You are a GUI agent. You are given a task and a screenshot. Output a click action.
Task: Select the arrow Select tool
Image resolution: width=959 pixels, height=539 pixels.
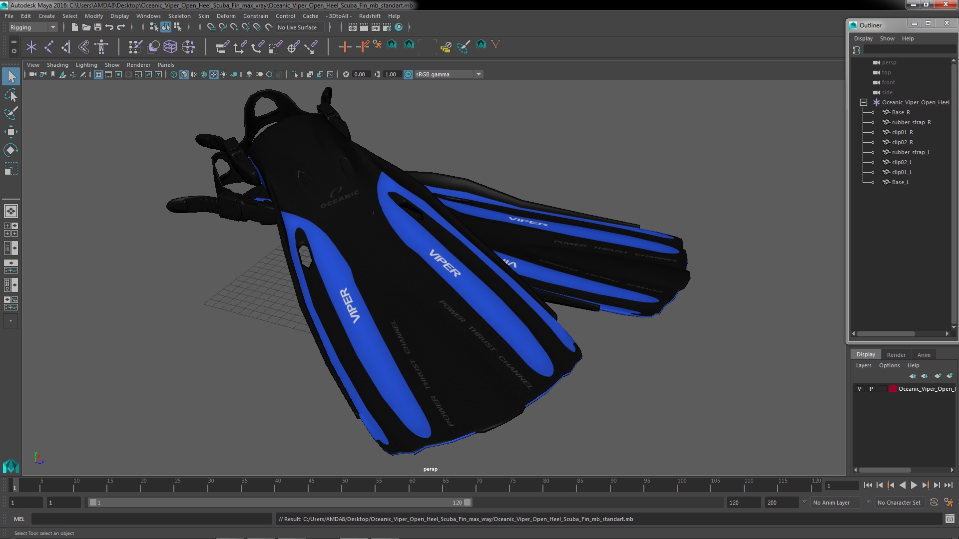coord(11,76)
